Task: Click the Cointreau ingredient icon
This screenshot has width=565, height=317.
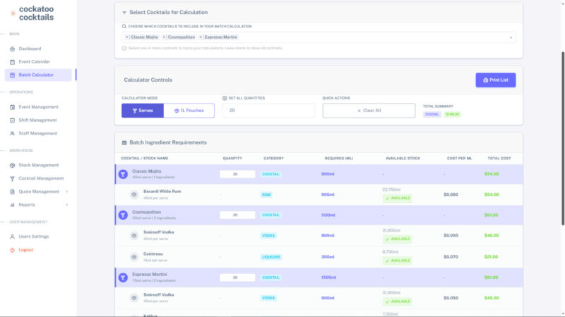Action: click(133, 256)
